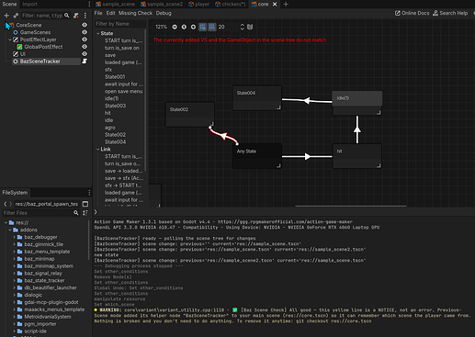Viewport: 475px width, 337px height.
Task: Select the script-ide folder
Action: tap(35, 331)
